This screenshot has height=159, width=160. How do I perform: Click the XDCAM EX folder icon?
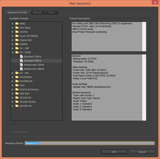coord(17,98)
